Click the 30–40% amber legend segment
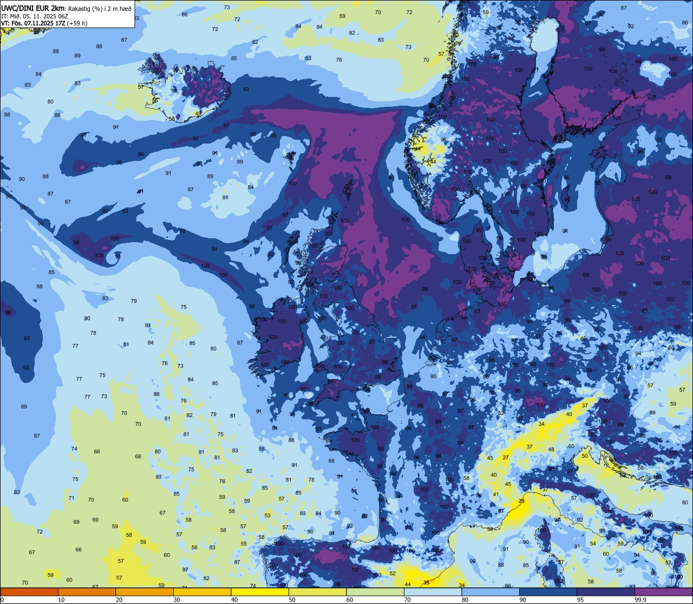Screen dimensions: 693x604 [x=202, y=592]
